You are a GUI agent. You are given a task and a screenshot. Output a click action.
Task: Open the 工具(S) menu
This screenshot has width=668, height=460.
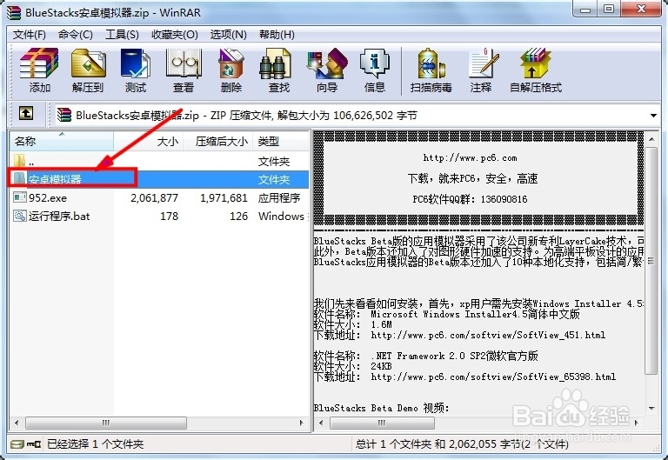point(122,35)
